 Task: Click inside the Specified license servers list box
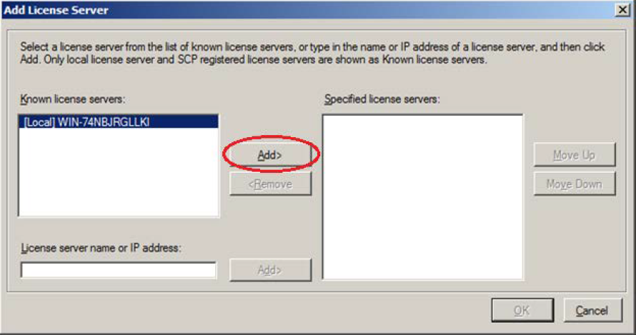tap(422, 197)
